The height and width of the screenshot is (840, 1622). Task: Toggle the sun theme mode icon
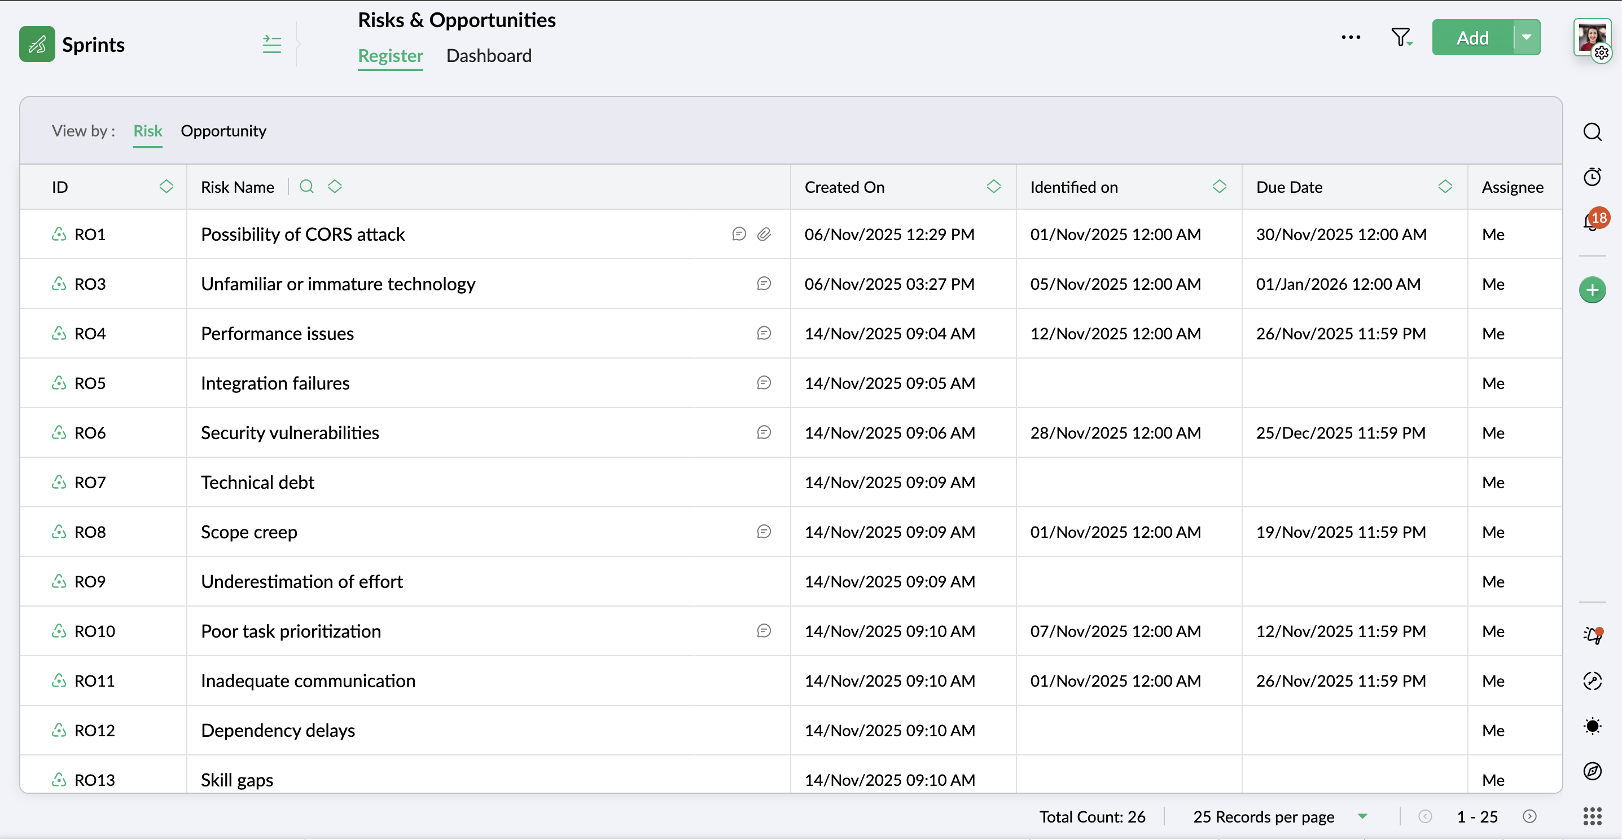pos(1593,726)
